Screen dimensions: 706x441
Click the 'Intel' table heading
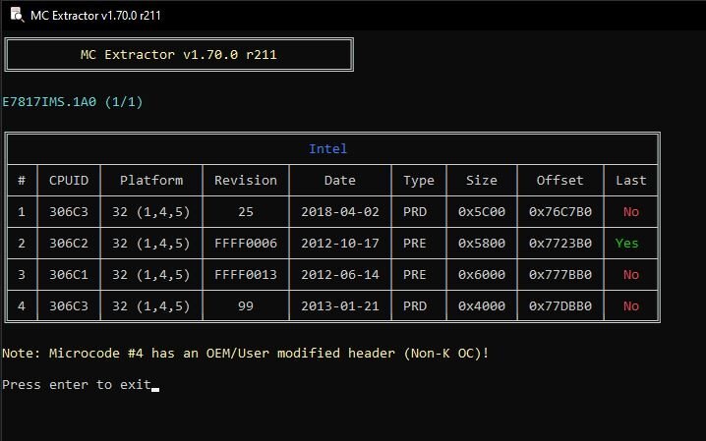(327, 148)
